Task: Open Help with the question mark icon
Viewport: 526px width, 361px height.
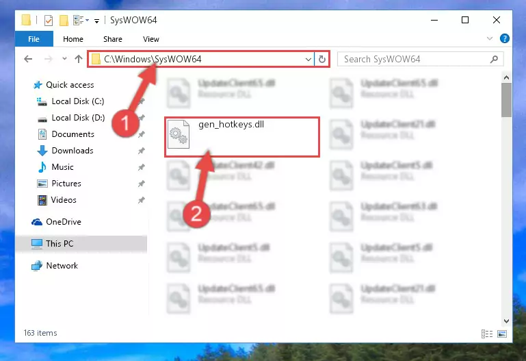Action: [x=504, y=38]
